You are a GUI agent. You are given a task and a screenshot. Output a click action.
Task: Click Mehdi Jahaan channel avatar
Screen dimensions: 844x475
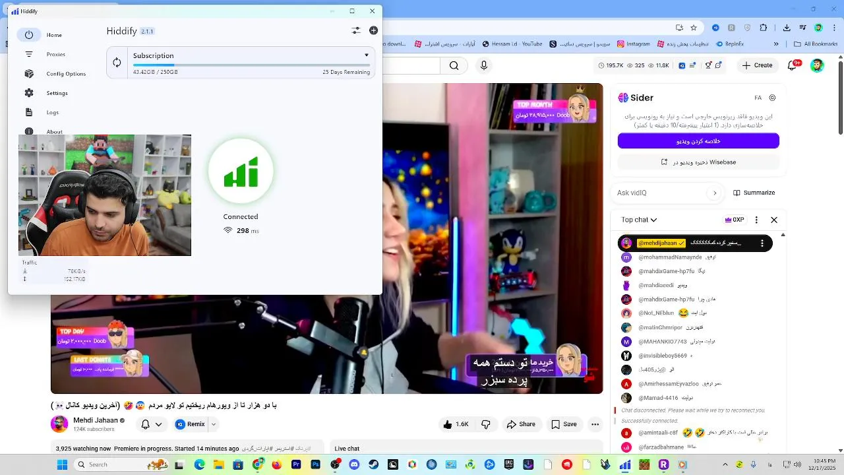click(59, 424)
